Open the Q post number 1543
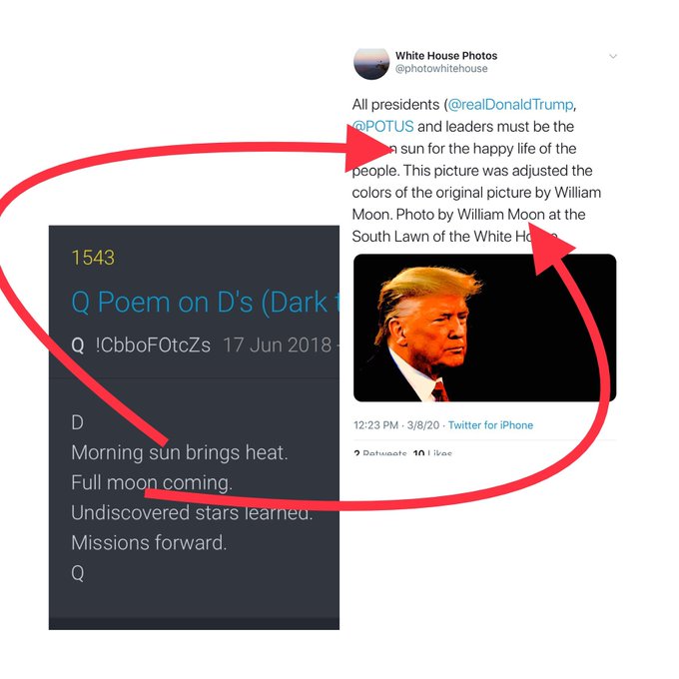The width and height of the screenshot is (679, 679). [93, 258]
